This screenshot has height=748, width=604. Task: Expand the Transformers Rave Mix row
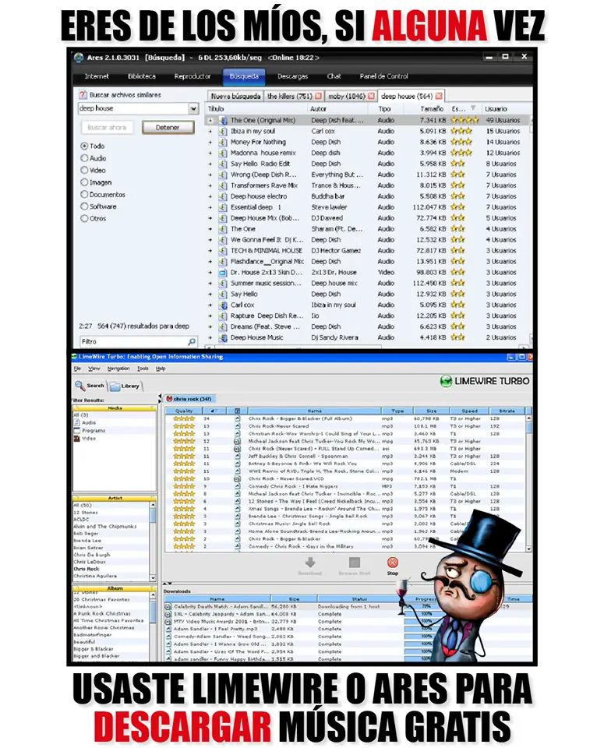210,185
